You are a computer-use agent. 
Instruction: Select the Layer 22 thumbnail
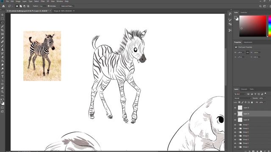click(240, 108)
